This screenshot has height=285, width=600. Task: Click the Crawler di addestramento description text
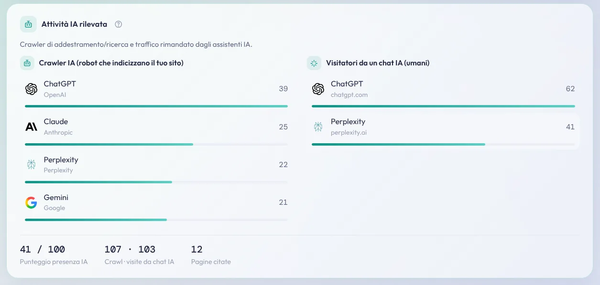pos(136,44)
